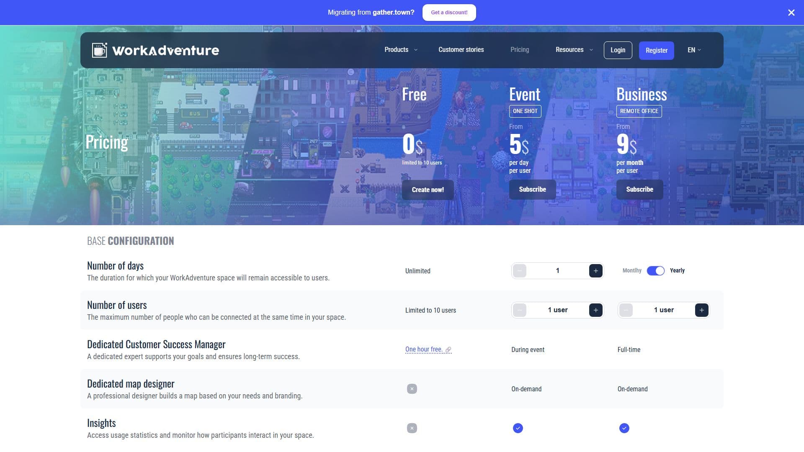Click the Business '1 user' value field
This screenshot has height=452, width=804.
[x=664, y=310]
